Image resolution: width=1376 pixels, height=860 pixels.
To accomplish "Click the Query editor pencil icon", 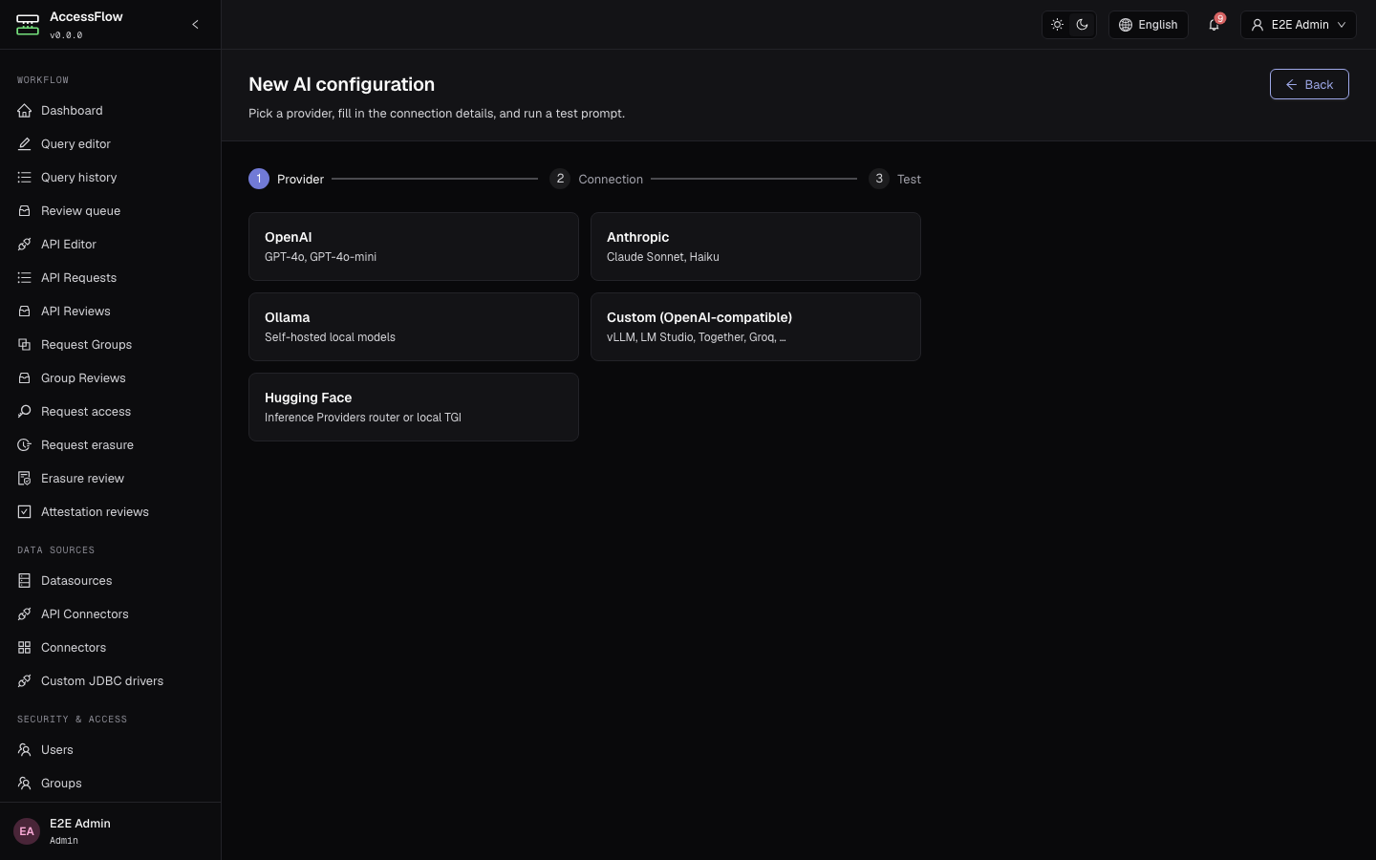I will click(x=24, y=144).
